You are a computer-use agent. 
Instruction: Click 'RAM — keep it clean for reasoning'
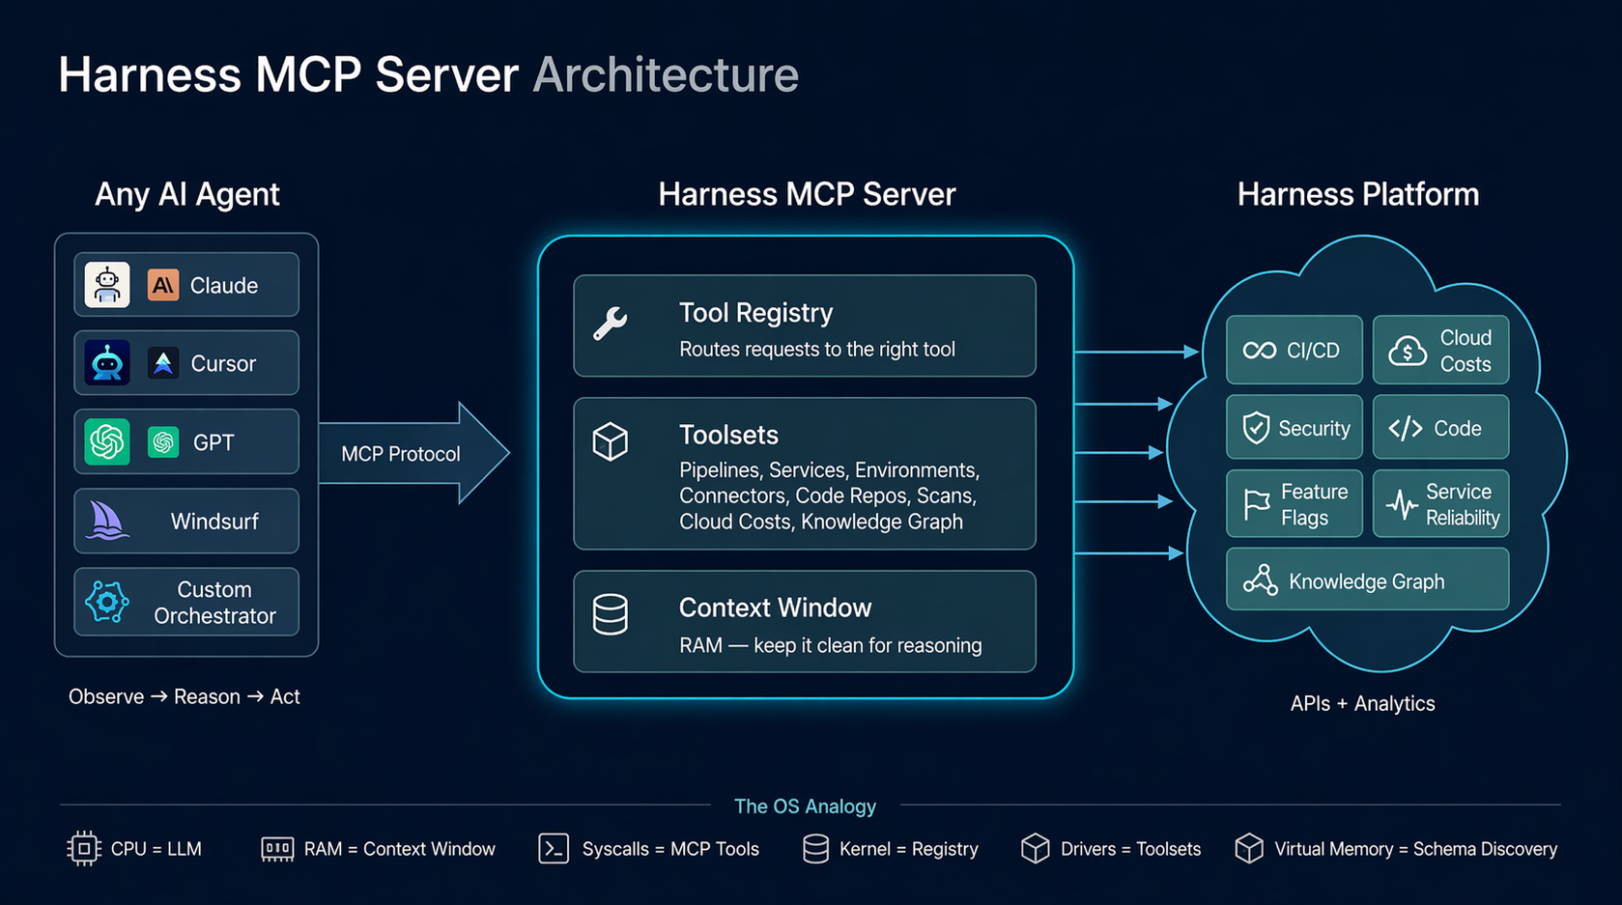[x=830, y=646]
